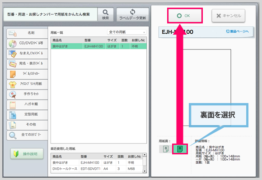This screenshot has height=180, width=262.
Task: Click the magnifier search icon button
Action: pyautogui.click(x=105, y=14)
